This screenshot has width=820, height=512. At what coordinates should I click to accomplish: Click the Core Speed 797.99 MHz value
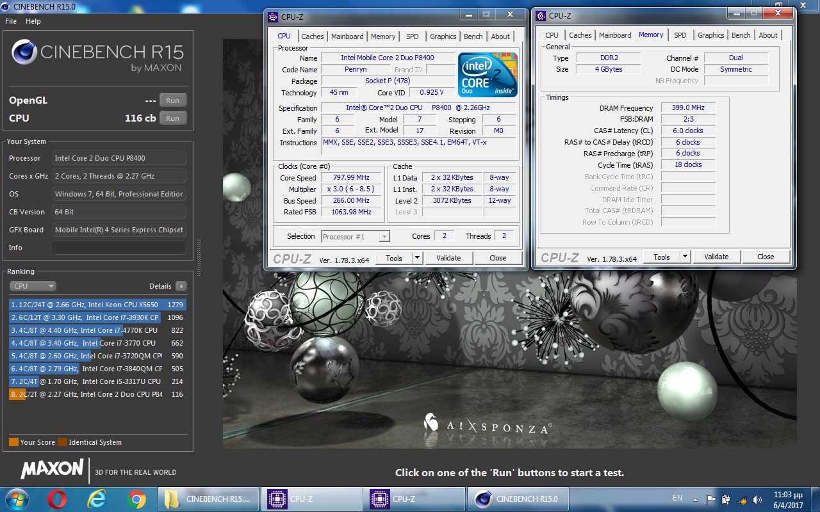(x=351, y=177)
